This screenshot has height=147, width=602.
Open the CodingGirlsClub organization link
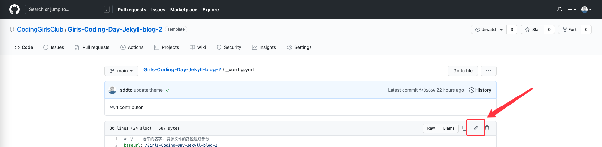click(x=40, y=29)
